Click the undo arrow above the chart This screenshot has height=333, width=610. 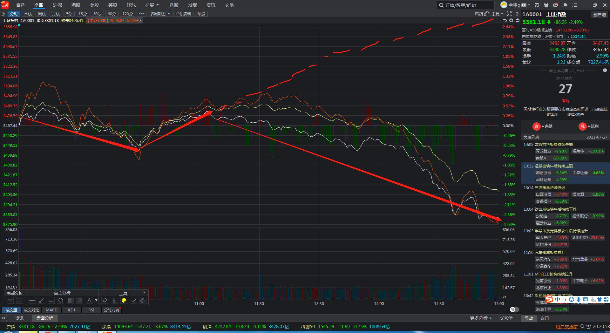tap(505, 20)
